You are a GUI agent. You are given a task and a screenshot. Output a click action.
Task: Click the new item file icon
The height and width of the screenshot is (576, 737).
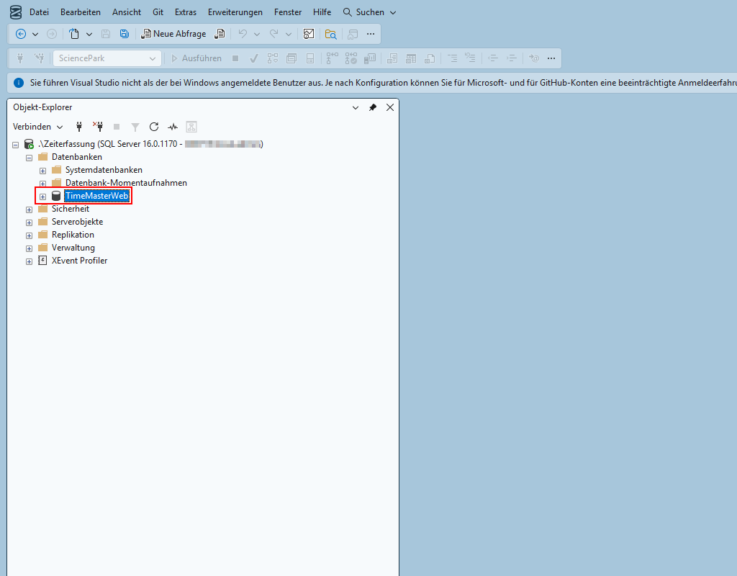coord(74,34)
